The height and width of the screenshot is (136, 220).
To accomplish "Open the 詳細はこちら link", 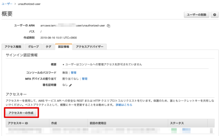I will 124,105.
